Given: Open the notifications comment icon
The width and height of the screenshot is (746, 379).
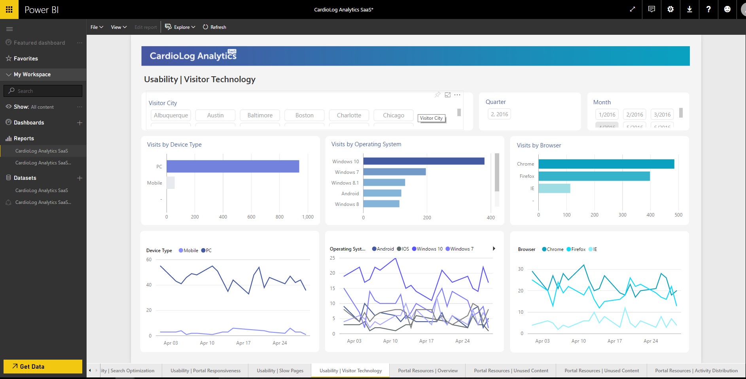Looking at the screenshot, I should point(651,9).
